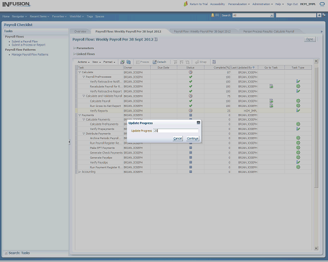Image resolution: width=328 pixels, height=262 pixels.
Task: Click the Return to Trial icon
Action: (186, 4)
